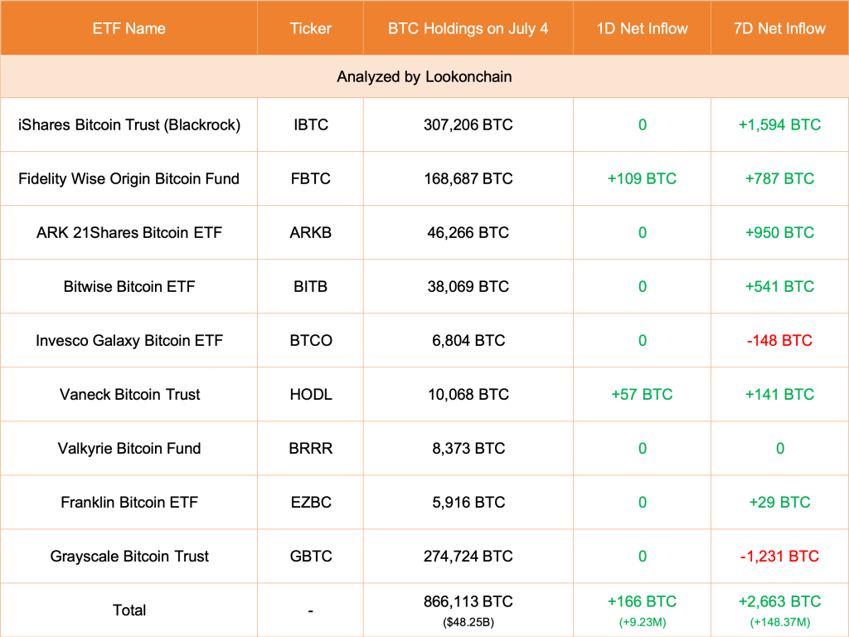Select Invesco Galaxy's -148 BTC 7D inflow
The width and height of the screenshot is (849, 637).
click(x=780, y=341)
